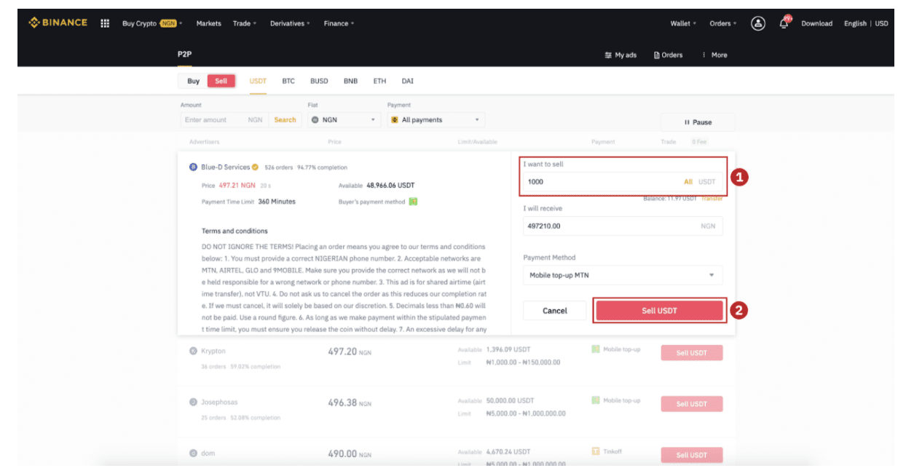Click the Blue-D Services advertiser name

pyautogui.click(x=226, y=167)
